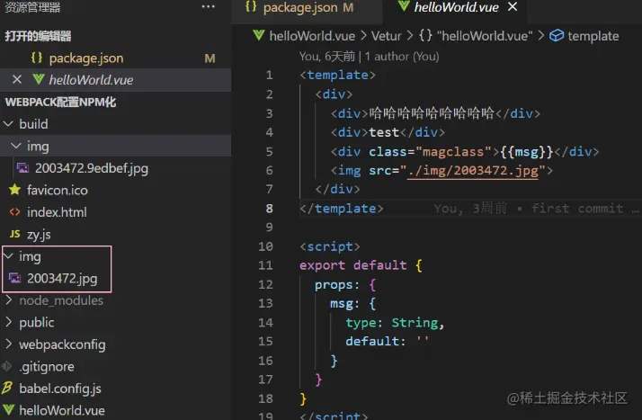Open favicon.ico file
The height and width of the screenshot is (420, 642).
(58, 191)
